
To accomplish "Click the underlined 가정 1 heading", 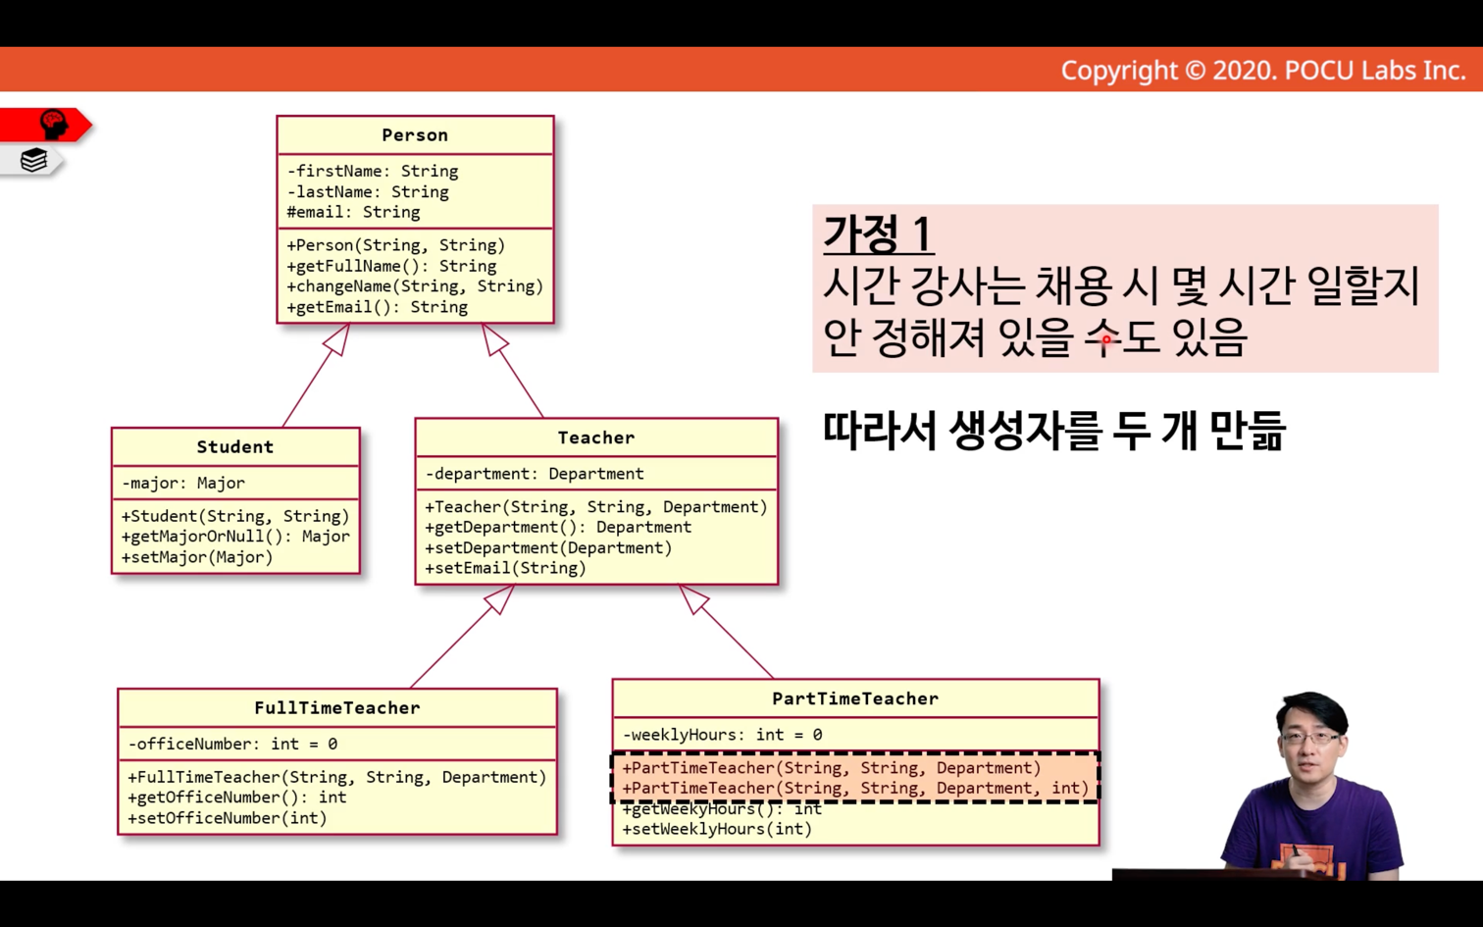I will (x=879, y=233).
